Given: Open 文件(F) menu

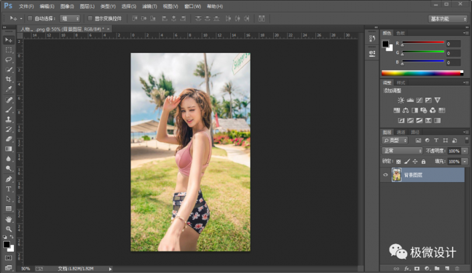Looking at the screenshot, I should tap(26, 6).
